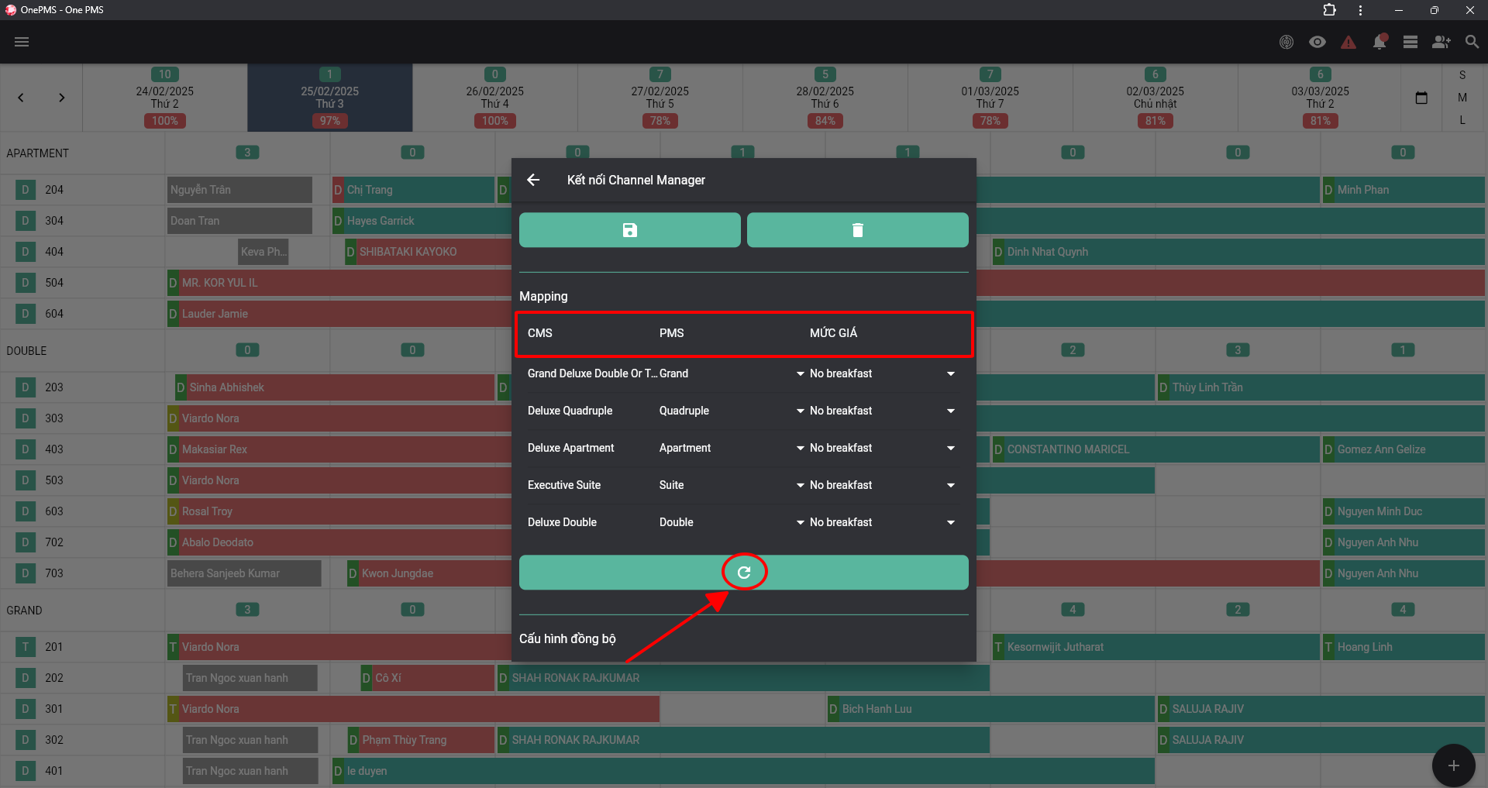Expand rate dropdown for Deluxe Double row
The width and height of the screenshot is (1488, 788).
click(x=882, y=522)
